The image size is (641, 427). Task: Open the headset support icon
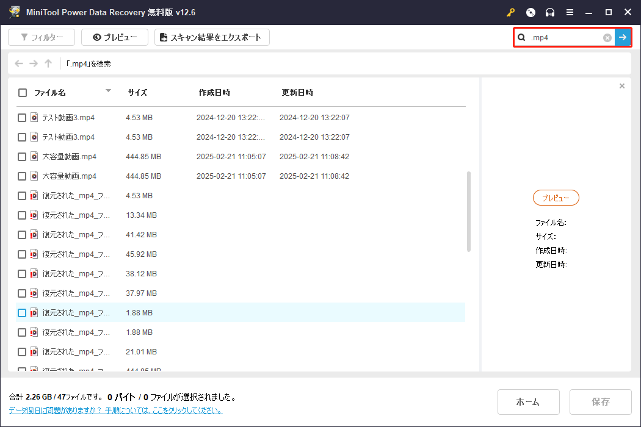pos(550,13)
